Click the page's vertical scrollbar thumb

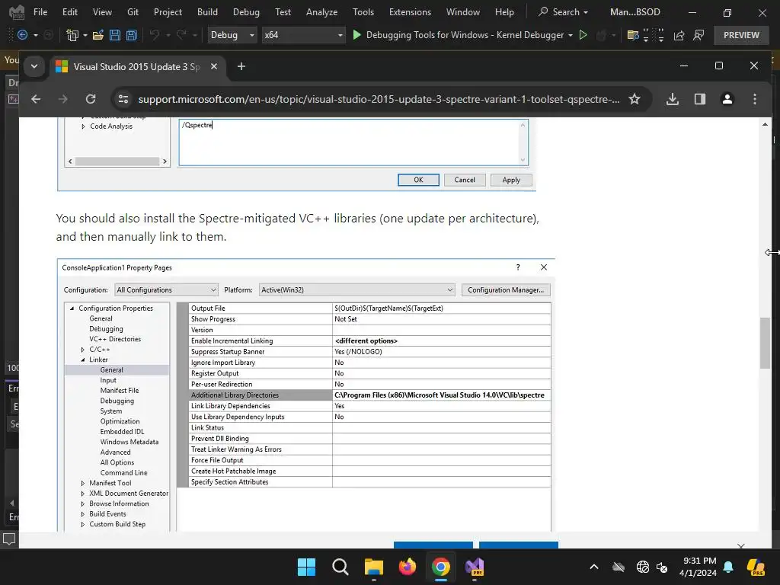click(765, 343)
